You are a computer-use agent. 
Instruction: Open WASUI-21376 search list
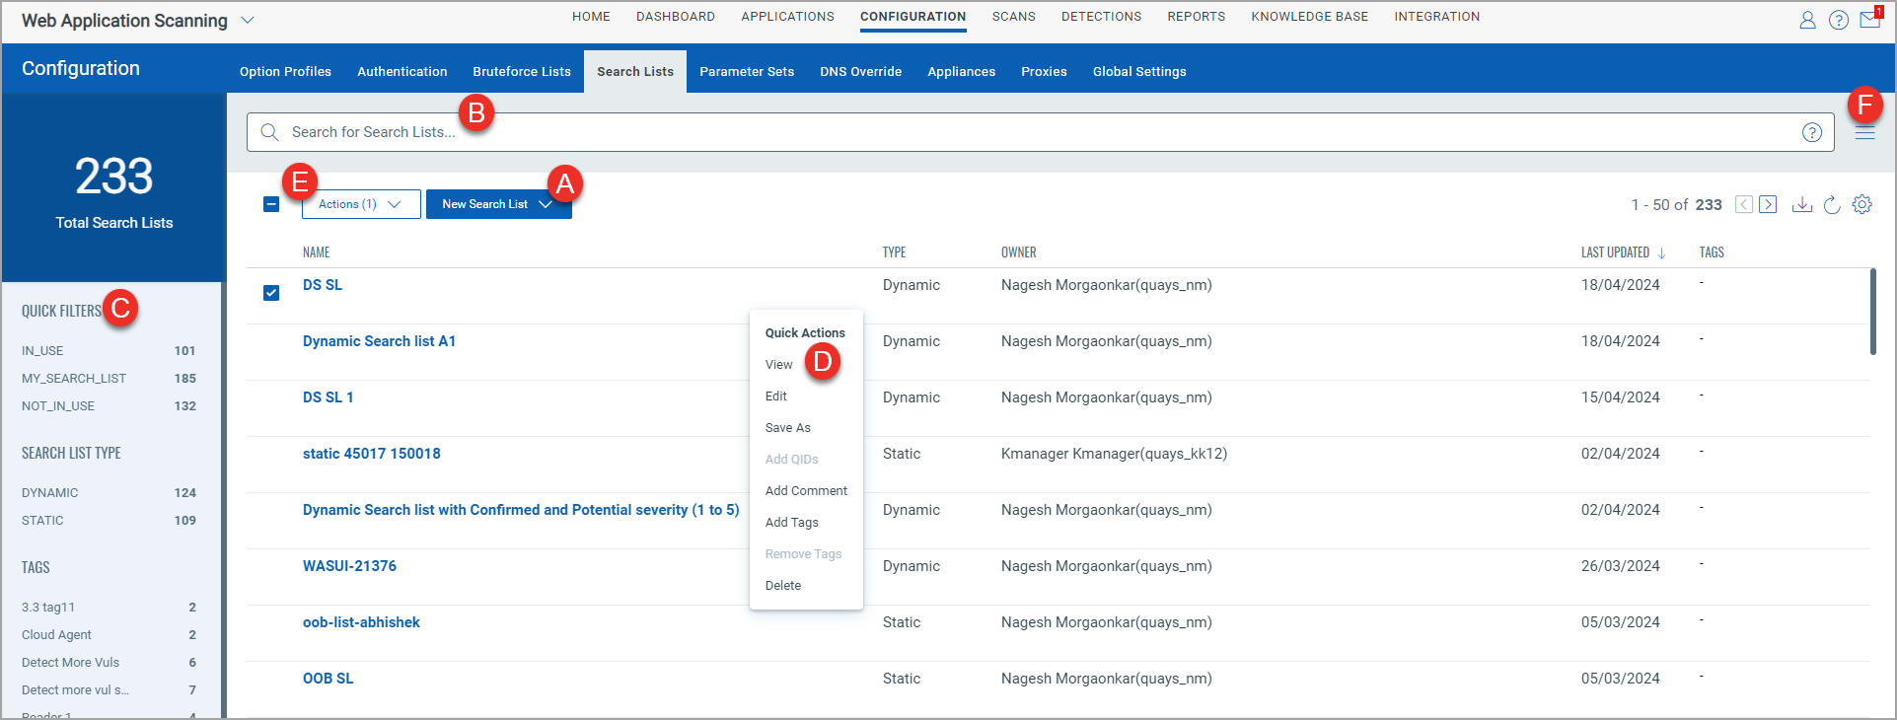click(349, 566)
